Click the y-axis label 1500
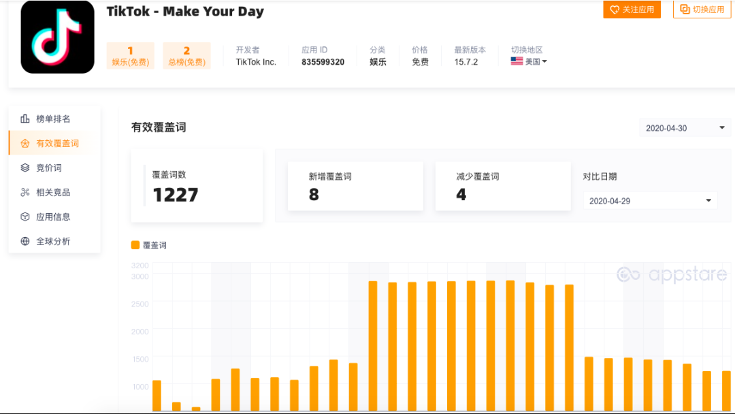The image size is (735, 414). coord(140,359)
